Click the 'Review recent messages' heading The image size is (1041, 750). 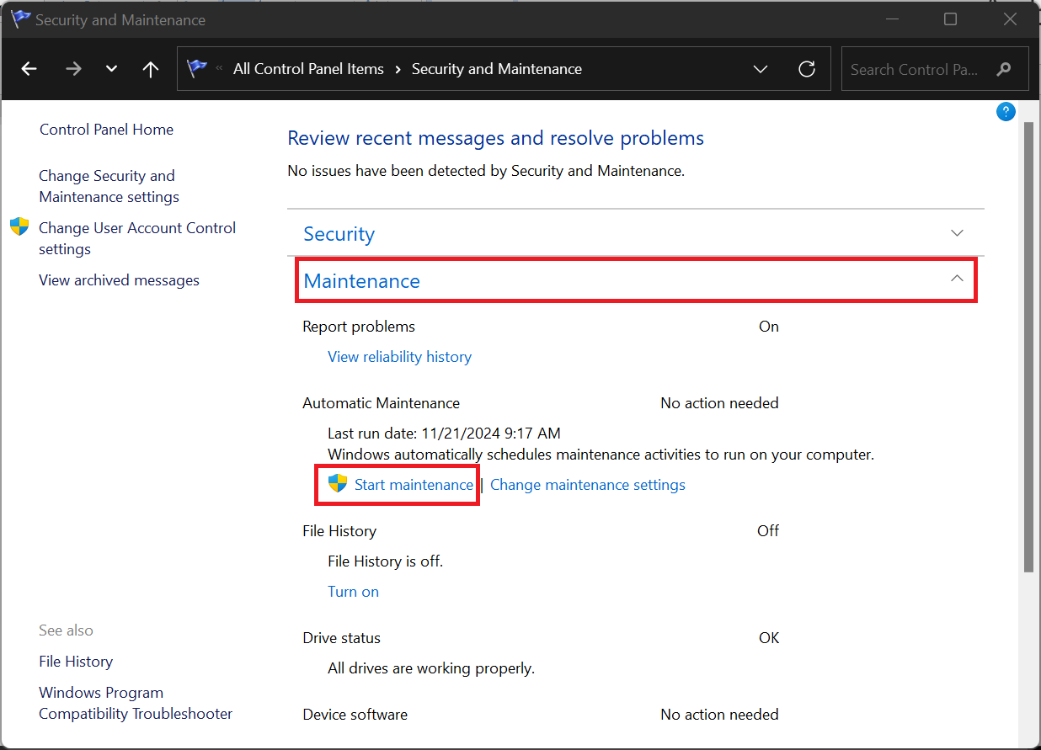(496, 138)
